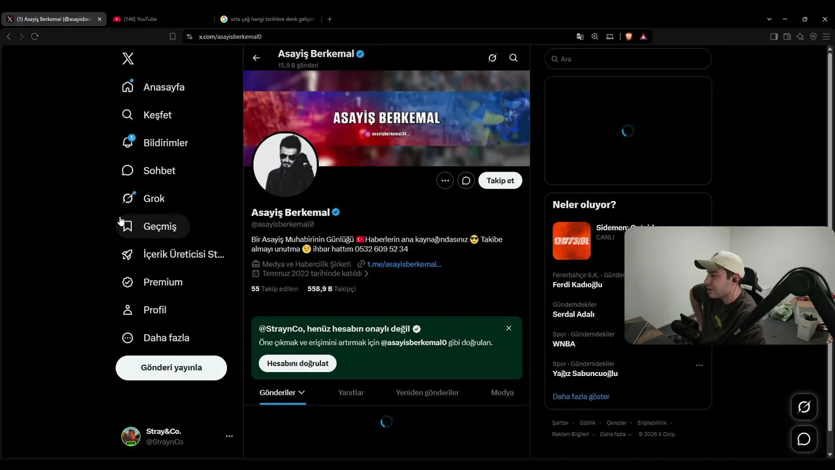
Task: Go back using the profile back arrow
Action: pyautogui.click(x=256, y=58)
